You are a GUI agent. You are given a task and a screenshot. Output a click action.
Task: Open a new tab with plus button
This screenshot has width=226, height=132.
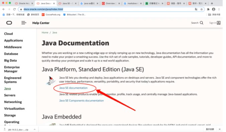212,3
